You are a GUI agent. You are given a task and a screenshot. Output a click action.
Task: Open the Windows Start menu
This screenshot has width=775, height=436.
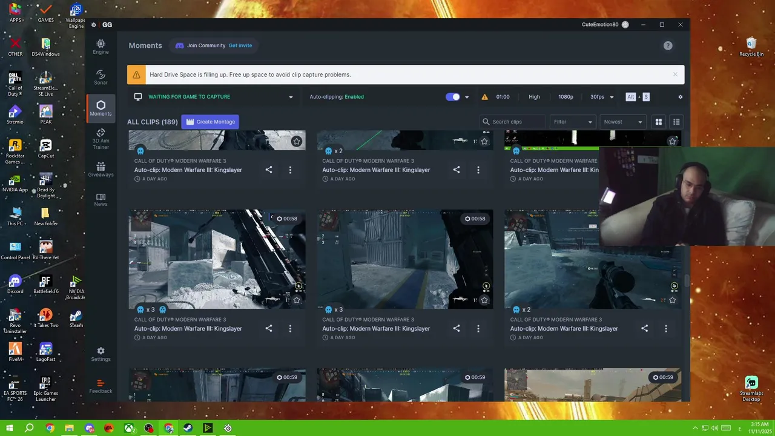coord(10,428)
